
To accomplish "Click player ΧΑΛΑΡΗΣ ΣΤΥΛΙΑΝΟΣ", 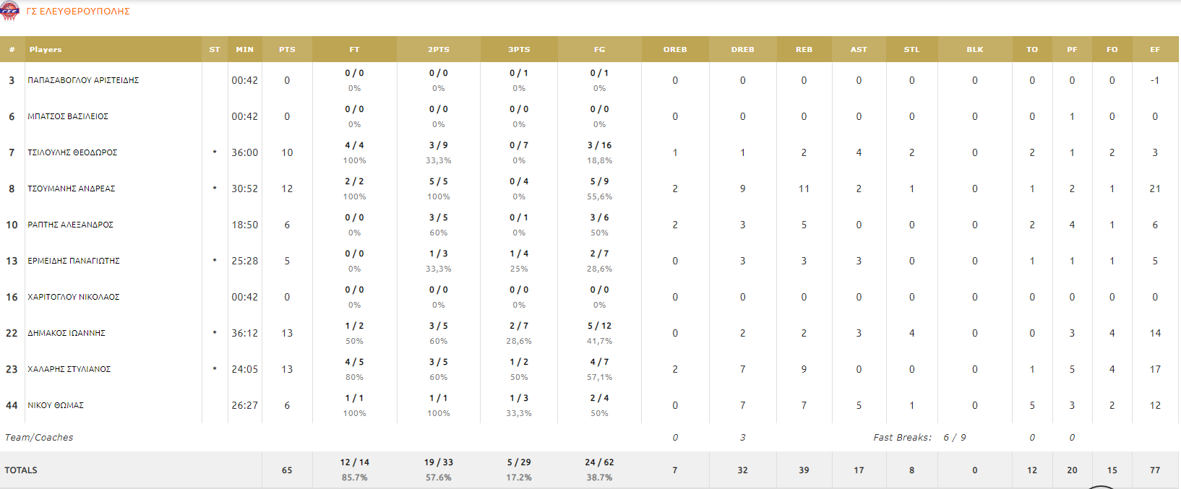I will [x=69, y=369].
